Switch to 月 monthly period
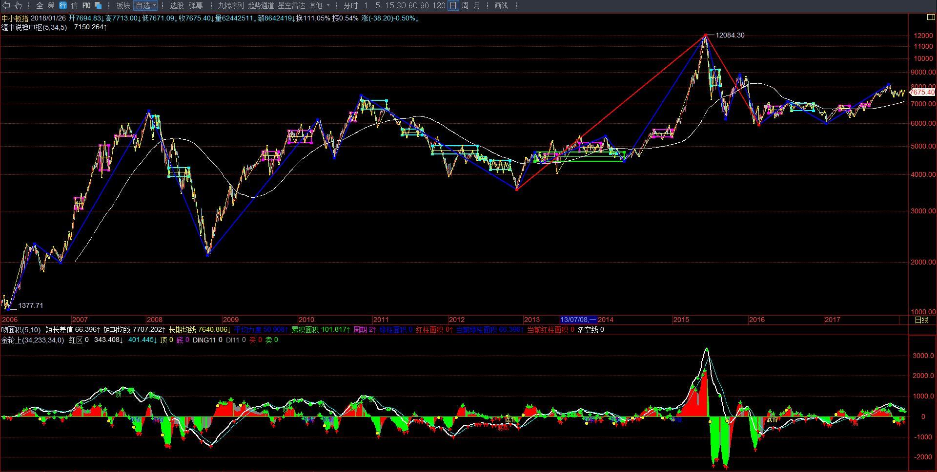 [x=477, y=5]
